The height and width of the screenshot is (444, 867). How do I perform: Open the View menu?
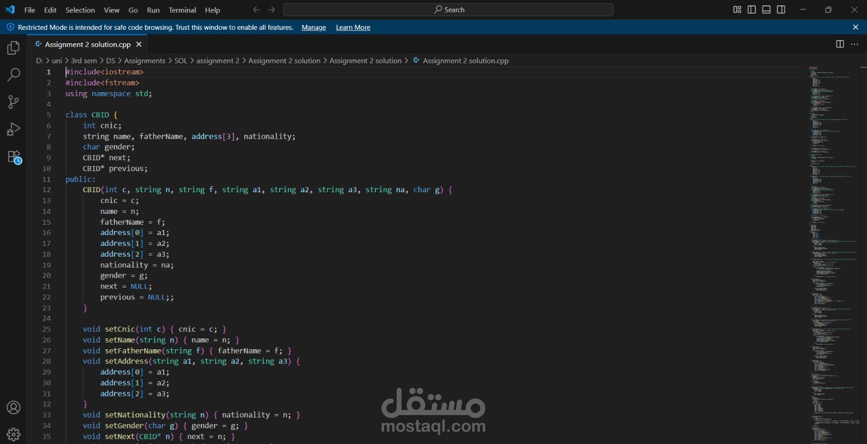pos(112,10)
